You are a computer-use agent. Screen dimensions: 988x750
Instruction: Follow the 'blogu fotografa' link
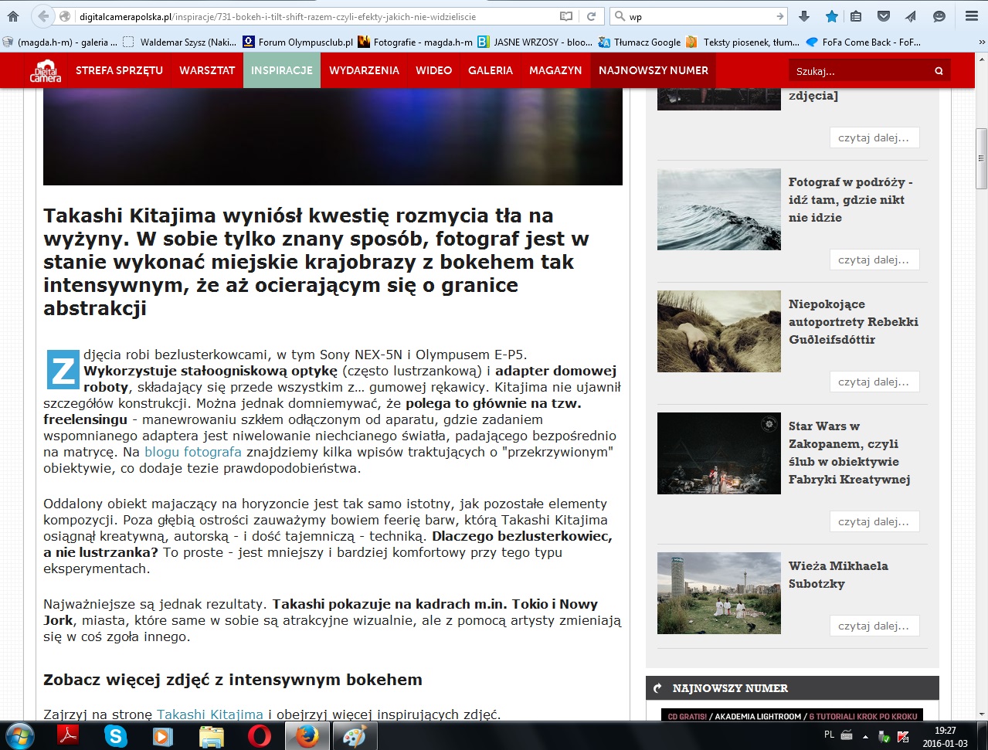[x=193, y=452]
